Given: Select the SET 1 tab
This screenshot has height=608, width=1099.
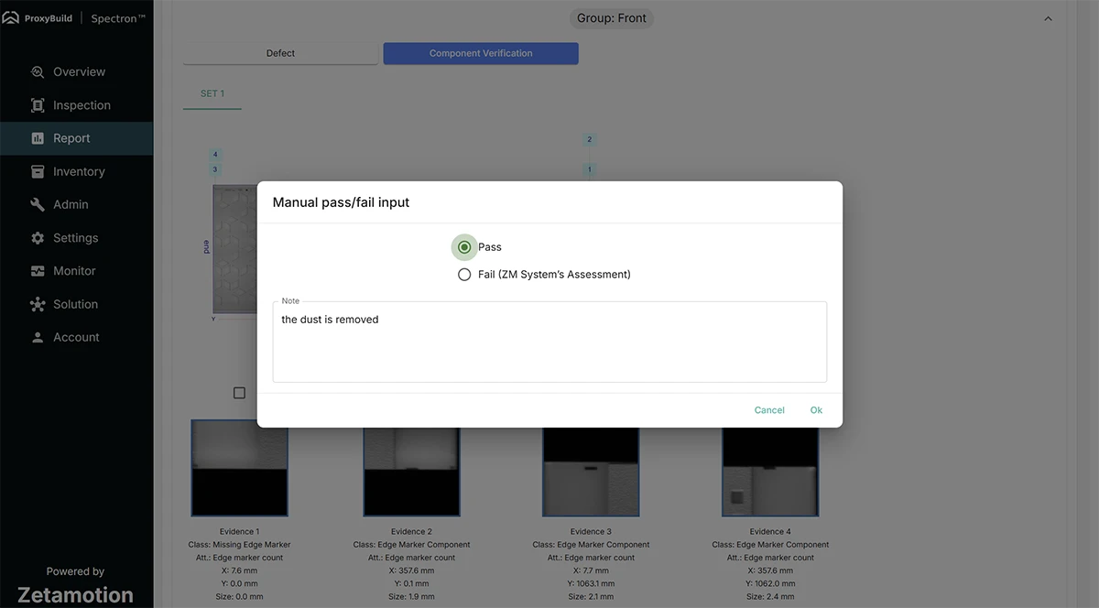Looking at the screenshot, I should click(212, 93).
